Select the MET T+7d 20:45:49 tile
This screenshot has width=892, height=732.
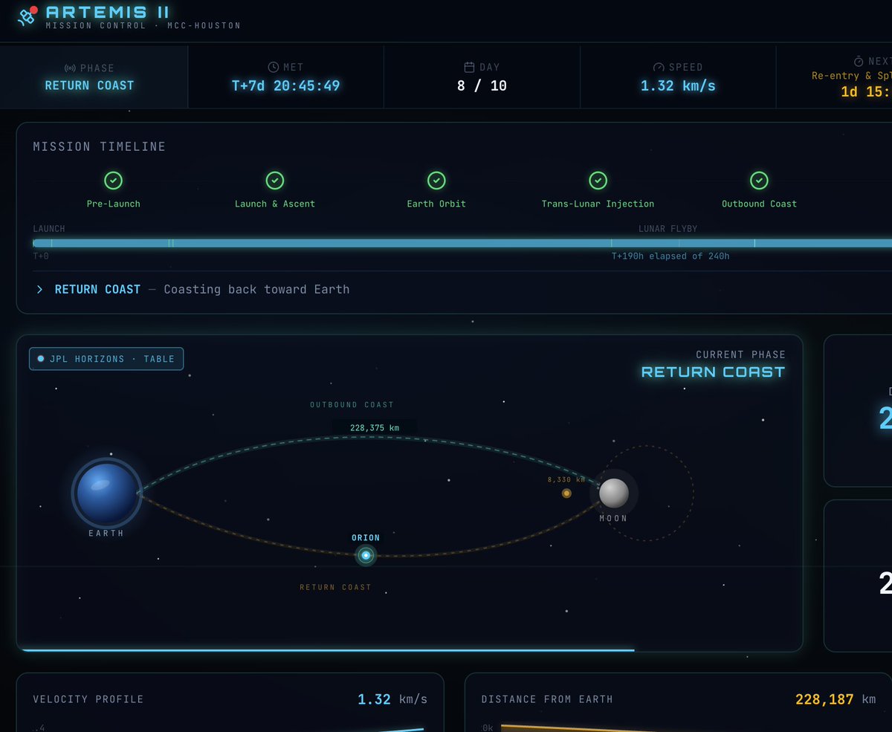(285, 77)
